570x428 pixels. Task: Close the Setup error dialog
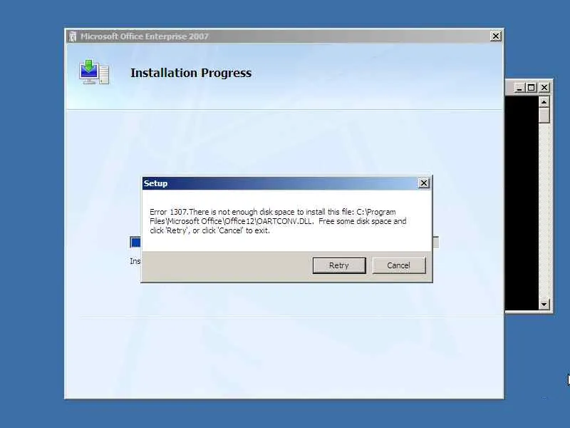click(x=424, y=183)
